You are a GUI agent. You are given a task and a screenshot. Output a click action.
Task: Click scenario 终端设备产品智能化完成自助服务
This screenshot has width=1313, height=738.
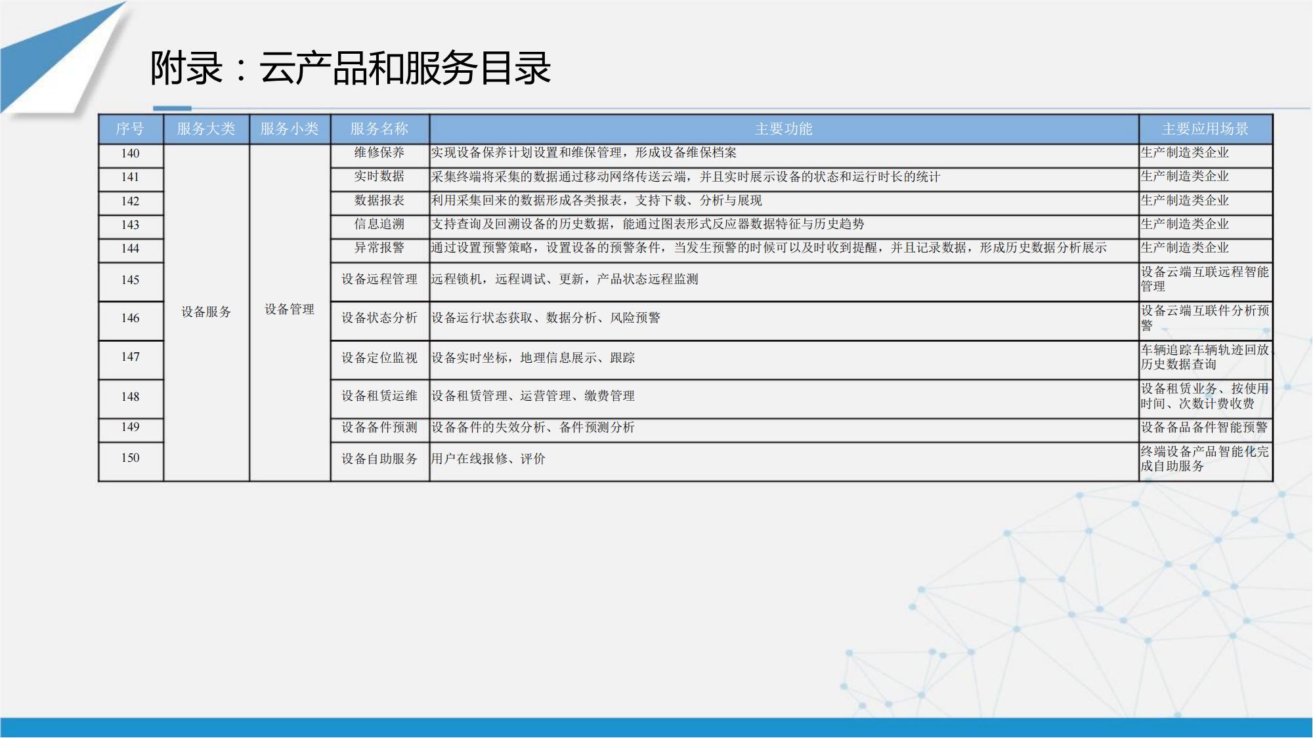click(x=1205, y=459)
